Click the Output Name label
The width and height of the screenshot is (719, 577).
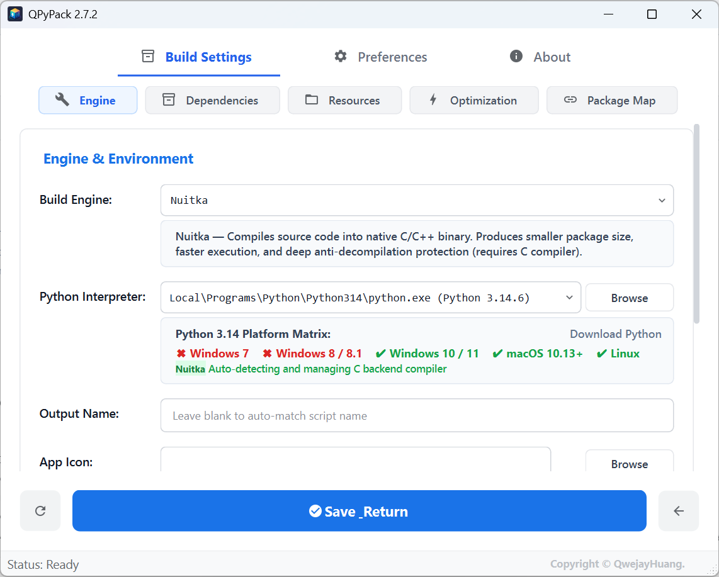[79, 414]
